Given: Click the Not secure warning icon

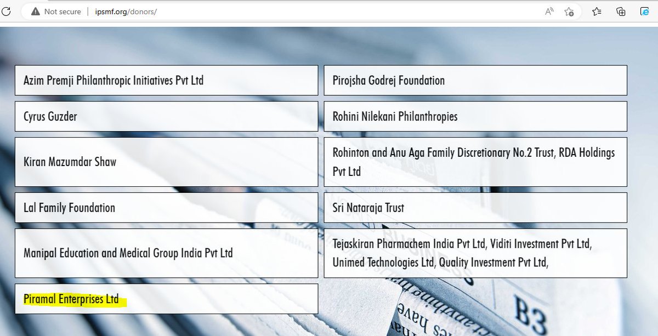Looking at the screenshot, I should (x=35, y=12).
